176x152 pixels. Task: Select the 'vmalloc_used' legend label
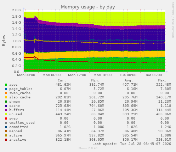[x=22, y=123]
